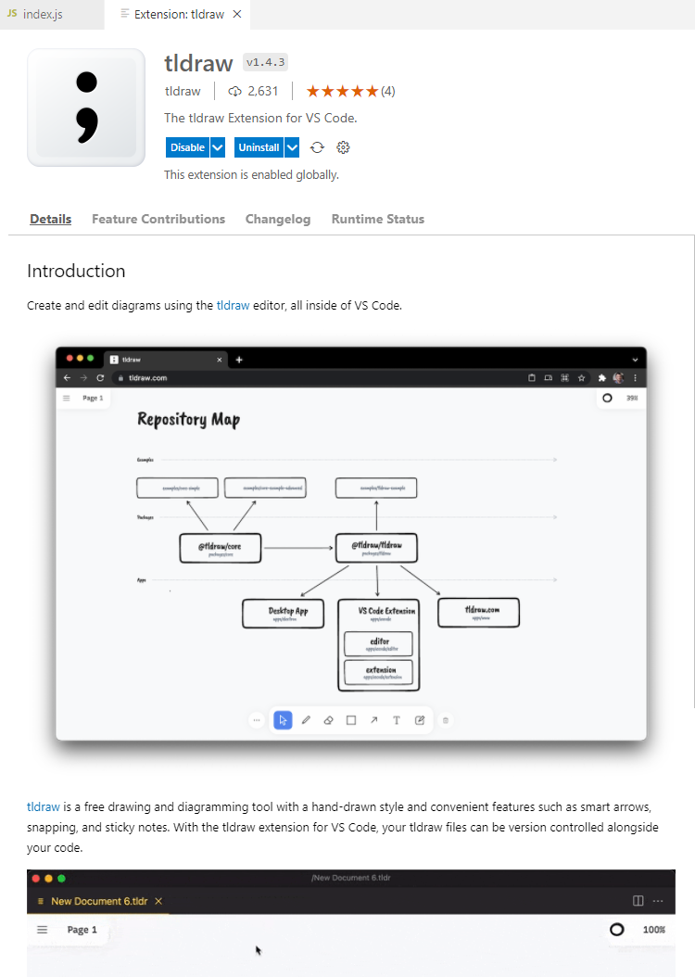Select the Eraser tool in the tldraw toolbar
695x977 pixels.
pos(328,719)
